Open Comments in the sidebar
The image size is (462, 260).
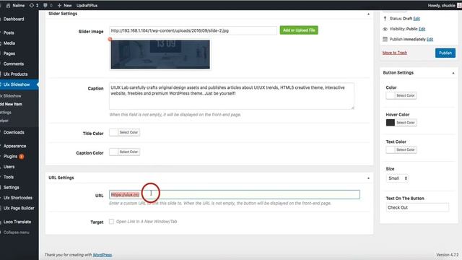14,64
